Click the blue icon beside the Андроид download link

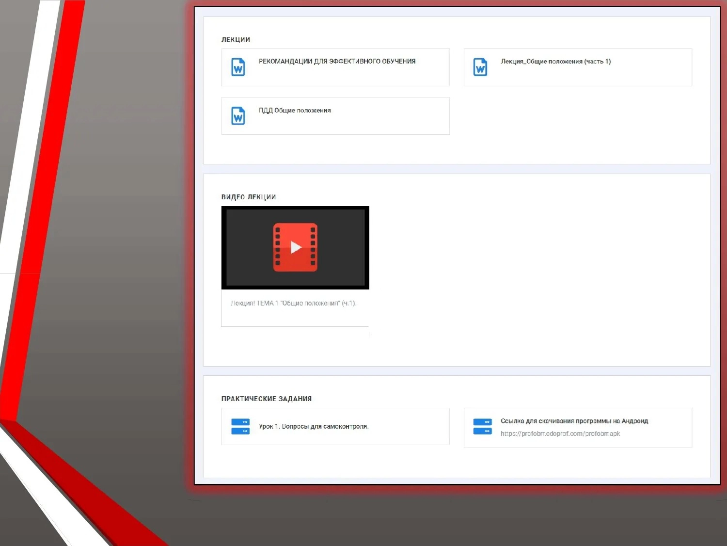(x=482, y=427)
